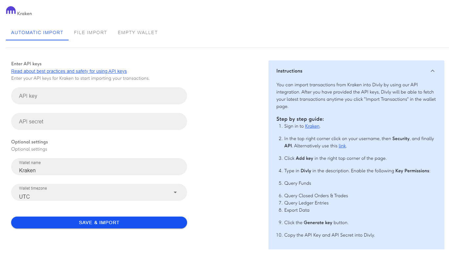Screen dimensions: 449x253
Task: Open the alternative API 'link' hyperlink
Action: tap(342, 146)
